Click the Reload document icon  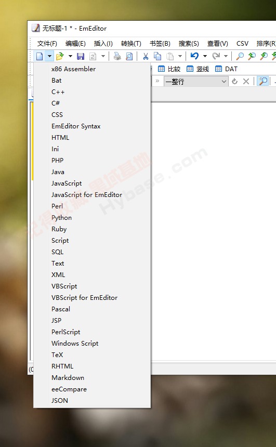click(x=93, y=56)
